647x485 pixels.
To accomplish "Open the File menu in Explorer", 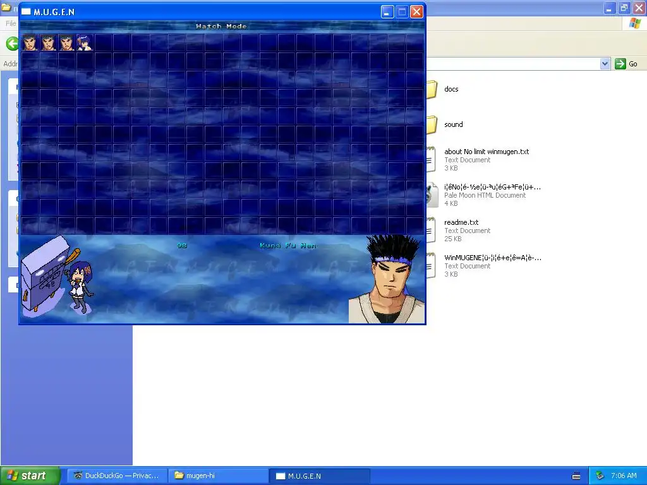I will point(10,23).
